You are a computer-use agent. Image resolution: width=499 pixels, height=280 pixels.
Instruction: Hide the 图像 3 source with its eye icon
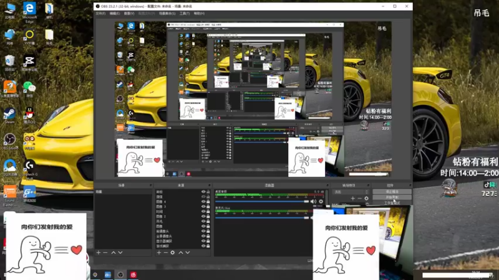point(203,207)
